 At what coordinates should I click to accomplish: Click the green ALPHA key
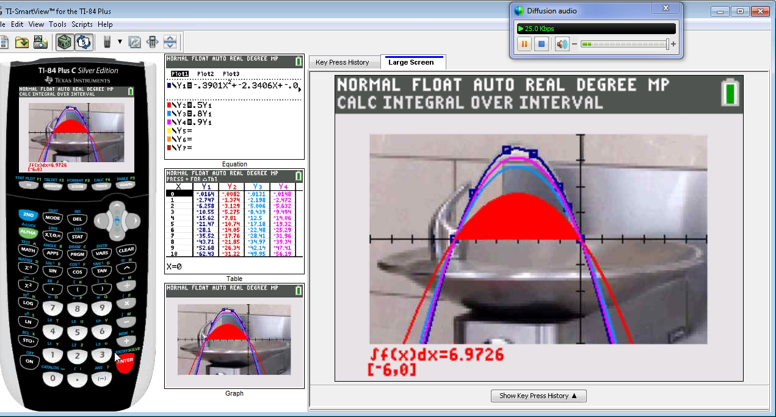(28, 232)
